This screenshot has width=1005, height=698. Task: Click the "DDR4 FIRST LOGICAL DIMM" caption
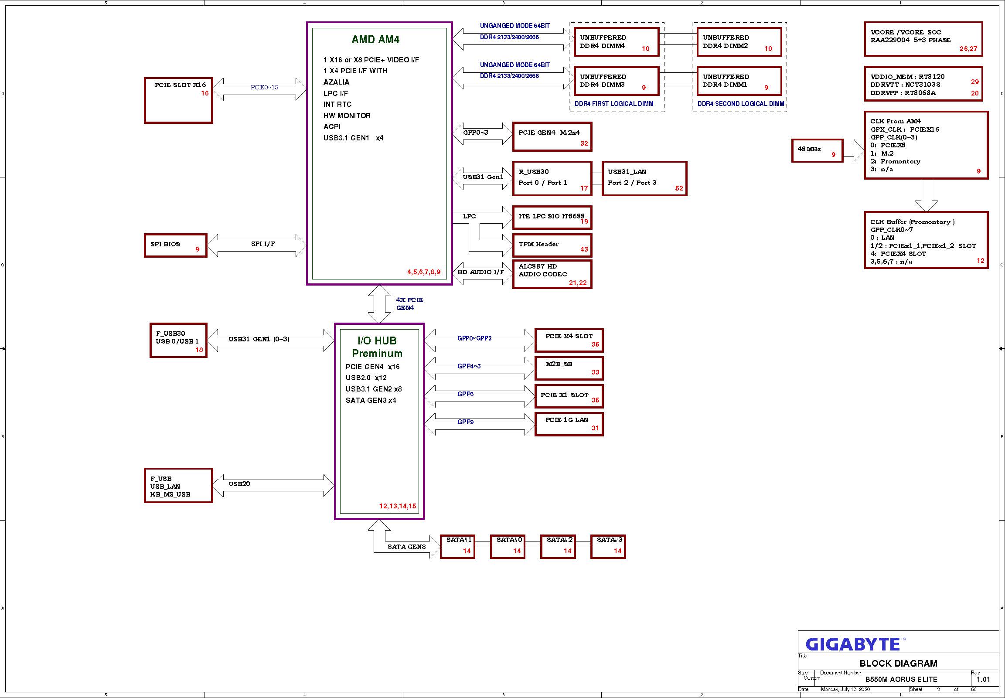614,104
